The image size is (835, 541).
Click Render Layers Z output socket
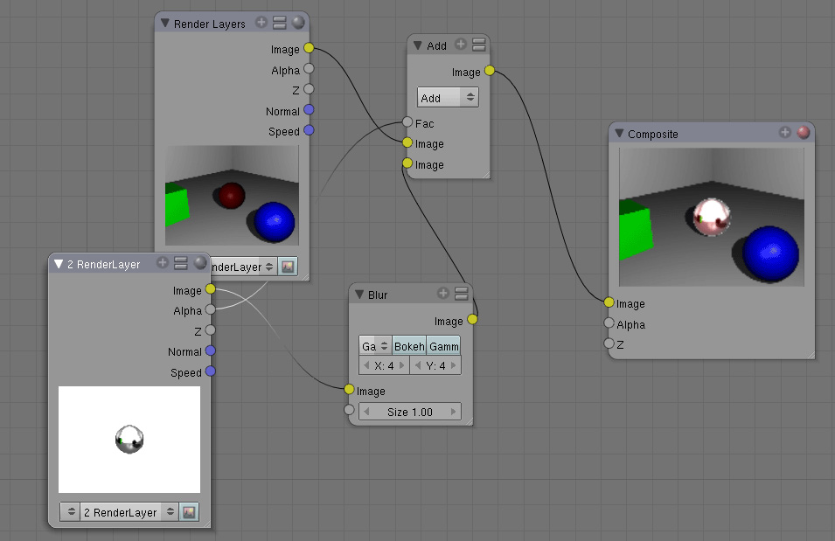[x=309, y=89]
